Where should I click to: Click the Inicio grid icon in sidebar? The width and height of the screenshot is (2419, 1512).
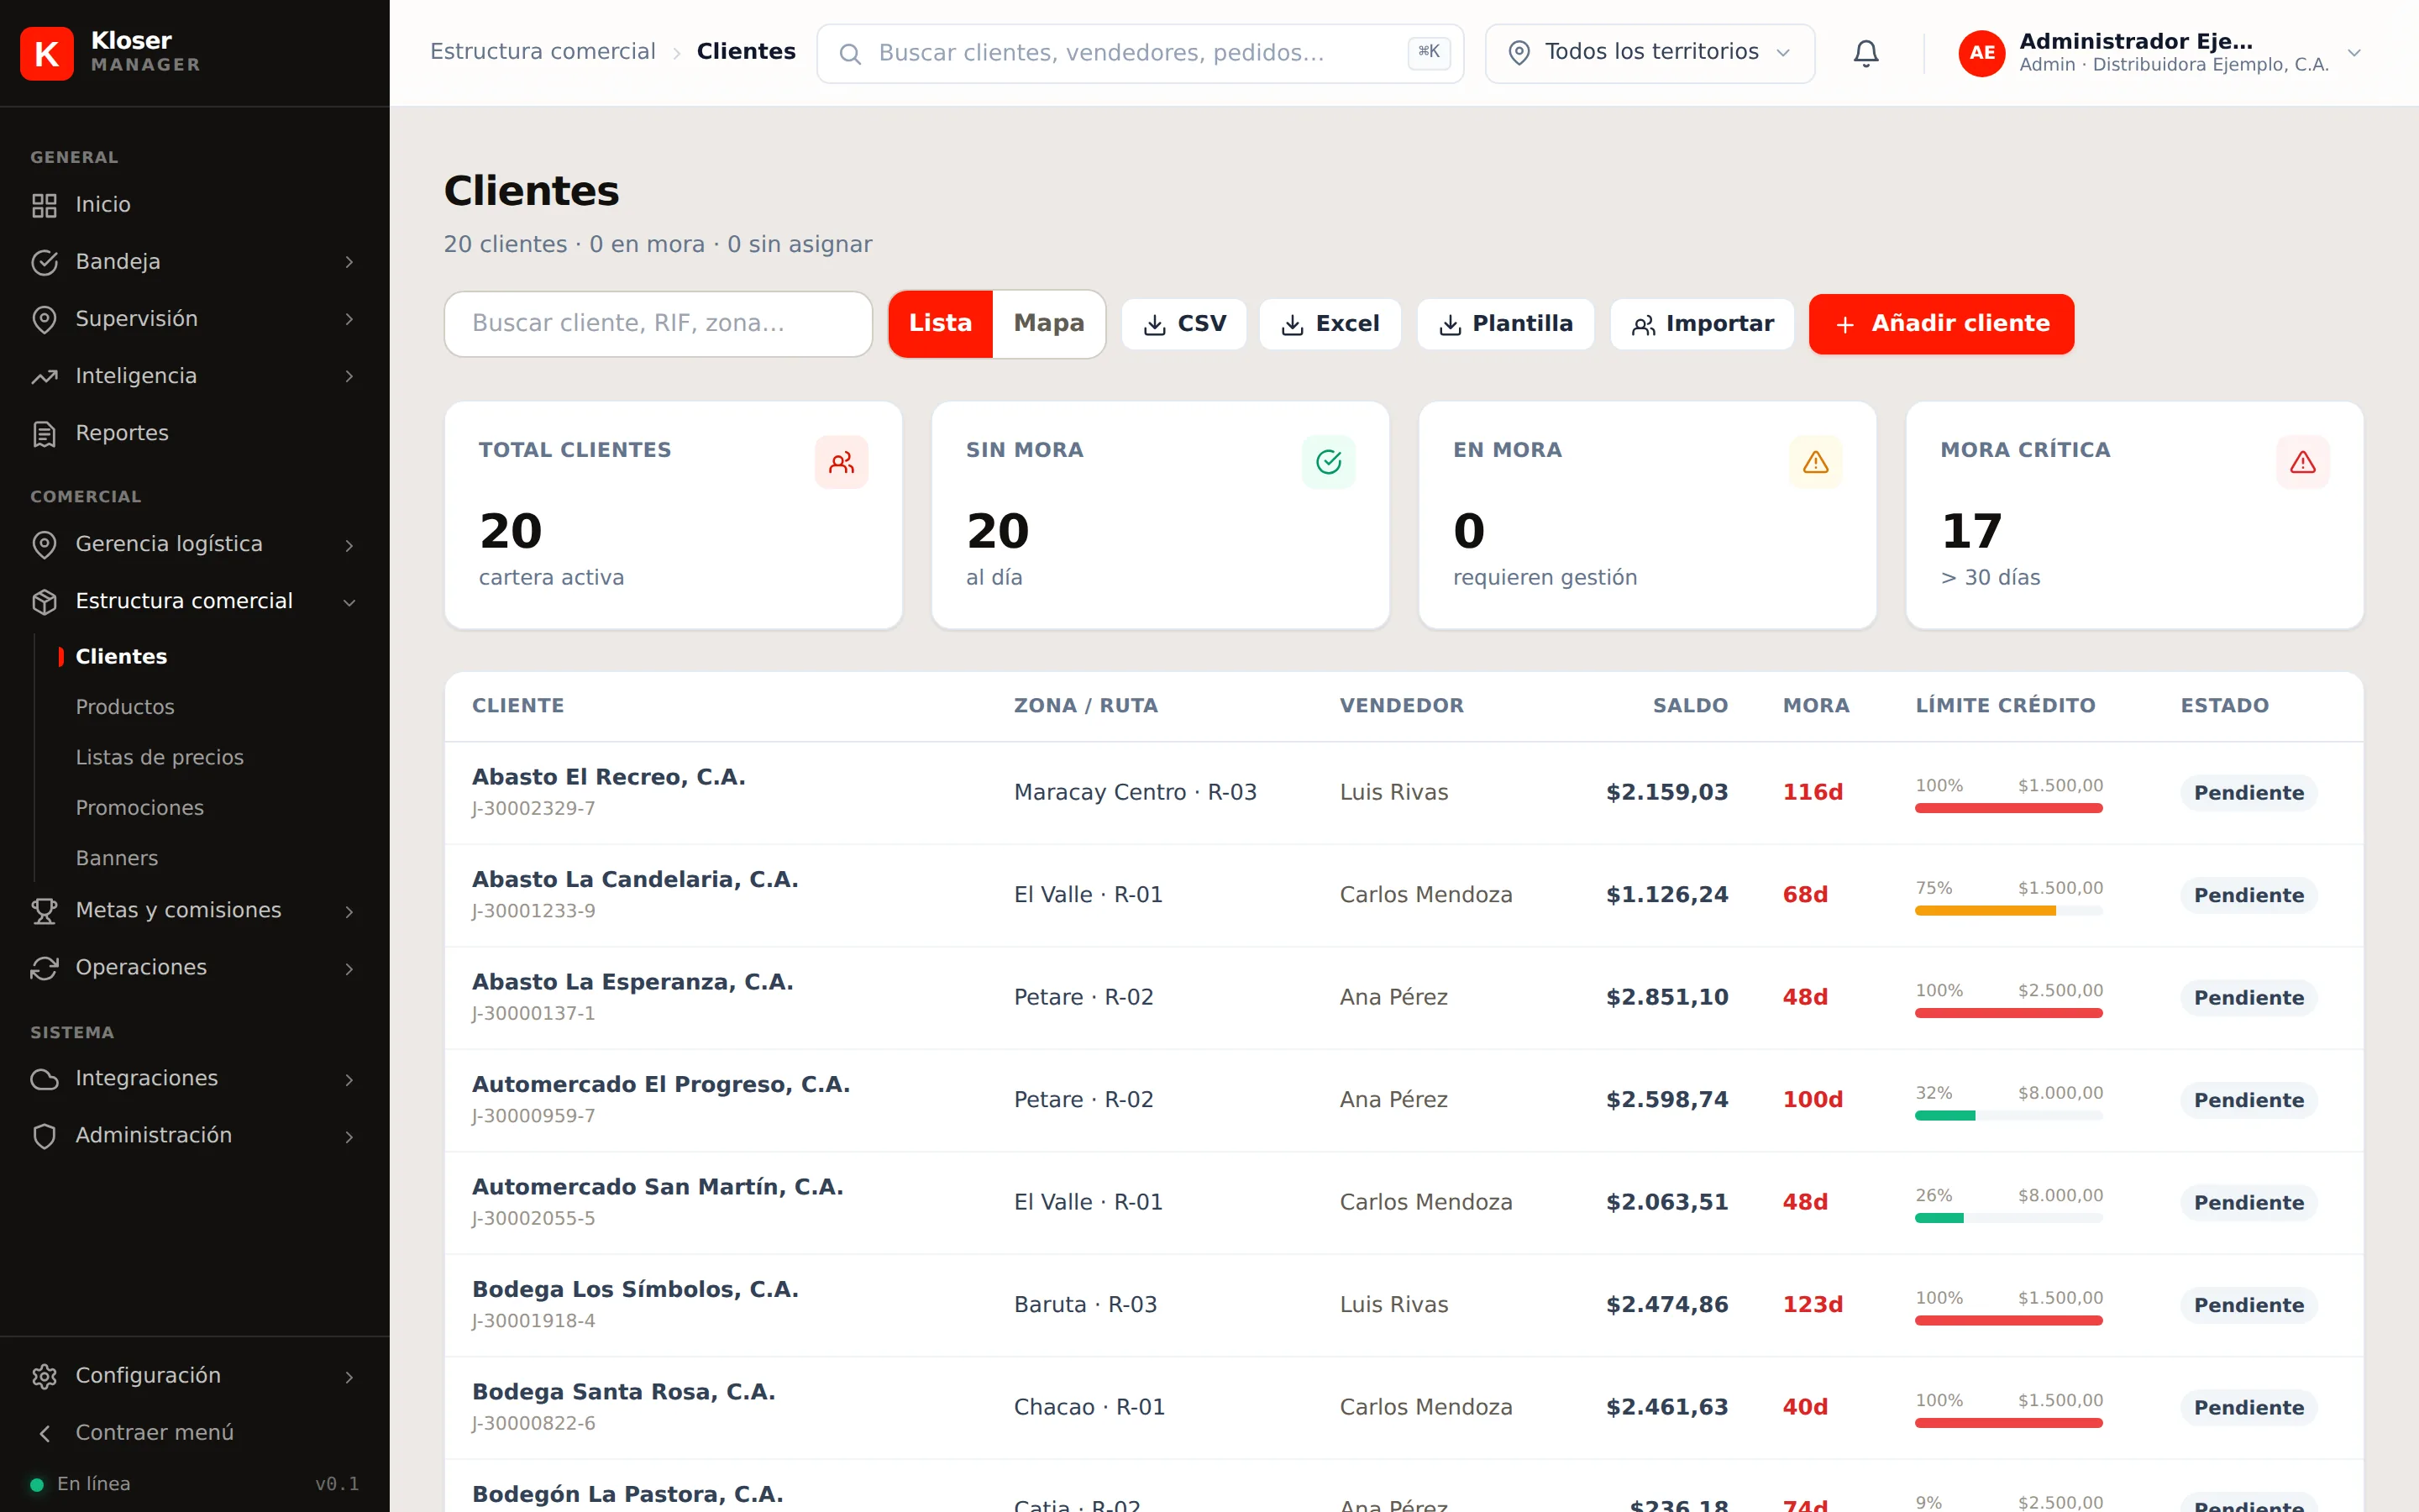(44, 205)
